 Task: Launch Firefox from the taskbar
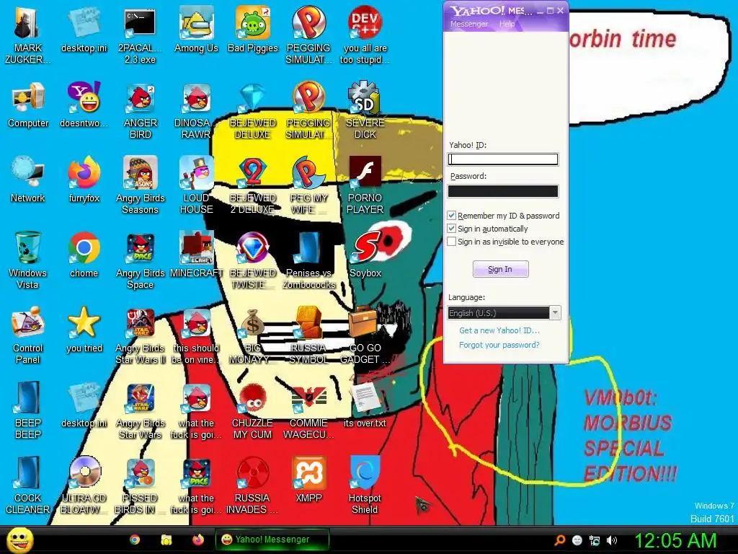(198, 540)
